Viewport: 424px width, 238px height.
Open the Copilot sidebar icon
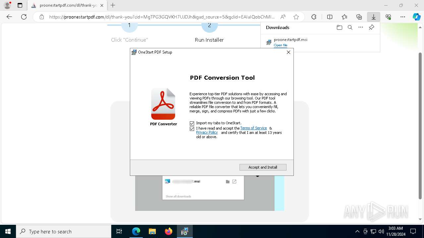pyautogui.click(x=416, y=17)
